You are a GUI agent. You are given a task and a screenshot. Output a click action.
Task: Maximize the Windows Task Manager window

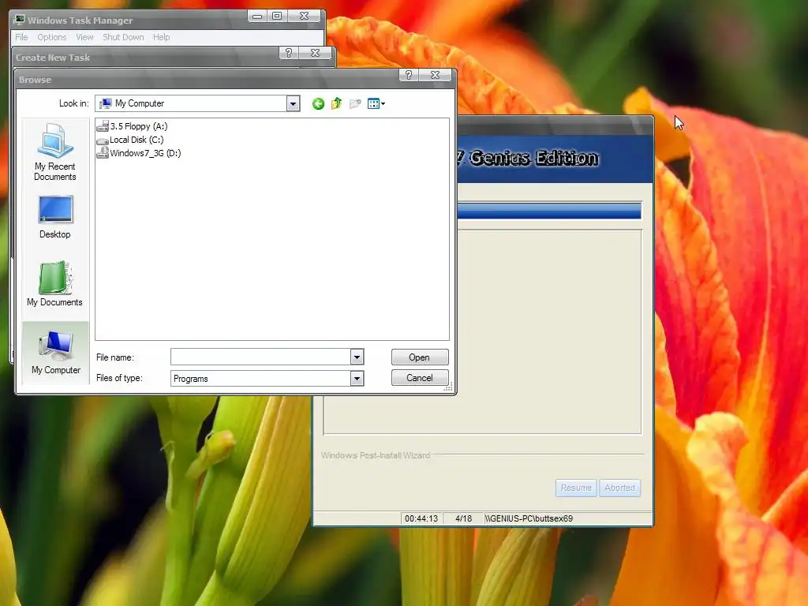pos(277,16)
